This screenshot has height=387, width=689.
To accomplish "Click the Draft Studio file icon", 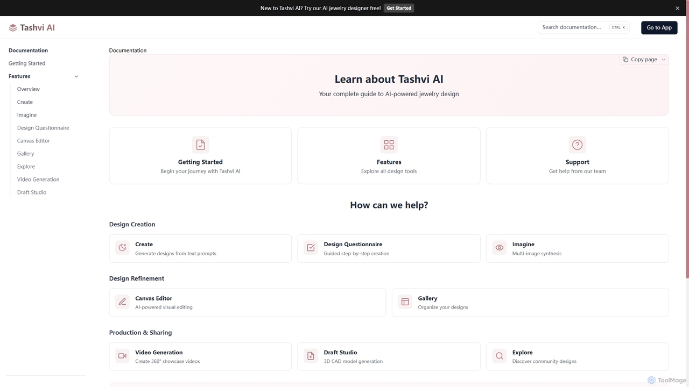I will pos(311,356).
